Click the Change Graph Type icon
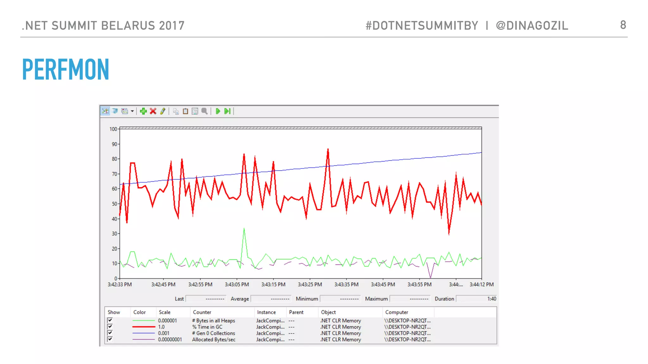The width and height of the screenshot is (648, 364). pos(125,111)
